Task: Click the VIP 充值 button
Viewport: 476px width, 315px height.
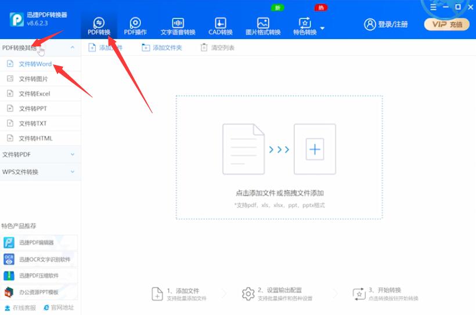Action: pyautogui.click(x=446, y=24)
